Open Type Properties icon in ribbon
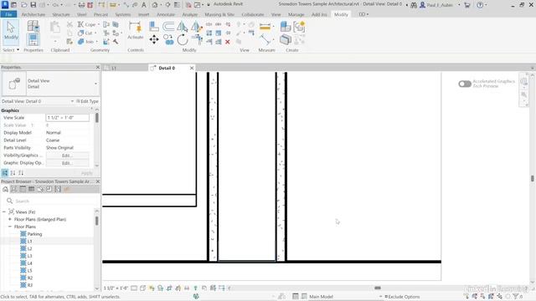The height and width of the screenshot is (301, 536). coord(33,26)
